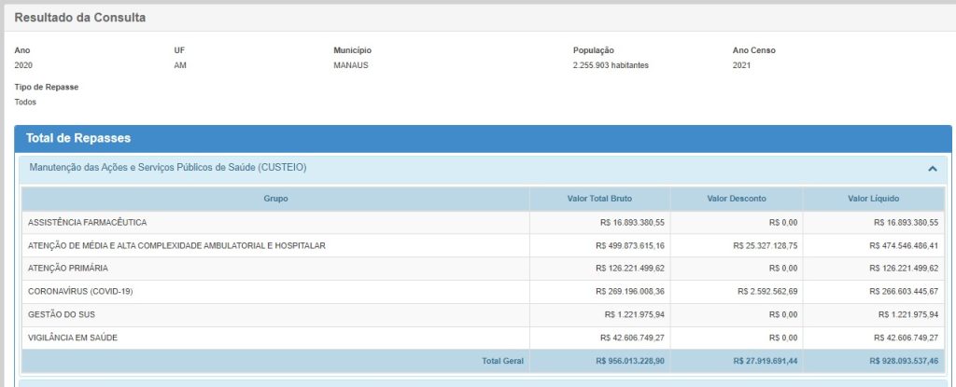This screenshot has width=956, height=387.
Task: Click the Valor Líquido column header
Action: 873,199
